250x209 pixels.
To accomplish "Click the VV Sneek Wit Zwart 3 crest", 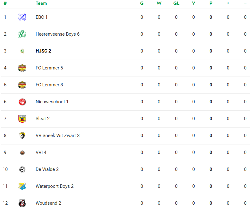I will 22,136.
